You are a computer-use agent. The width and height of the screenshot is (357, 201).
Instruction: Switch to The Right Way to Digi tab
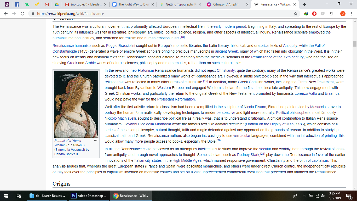click(x=133, y=4)
